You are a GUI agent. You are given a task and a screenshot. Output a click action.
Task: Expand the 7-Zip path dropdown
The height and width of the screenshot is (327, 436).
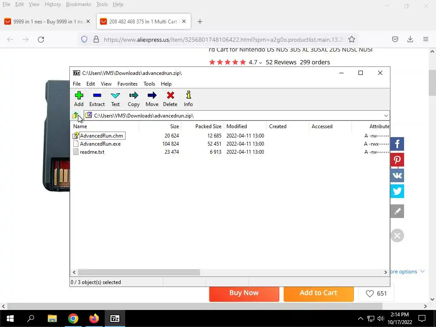(x=386, y=116)
